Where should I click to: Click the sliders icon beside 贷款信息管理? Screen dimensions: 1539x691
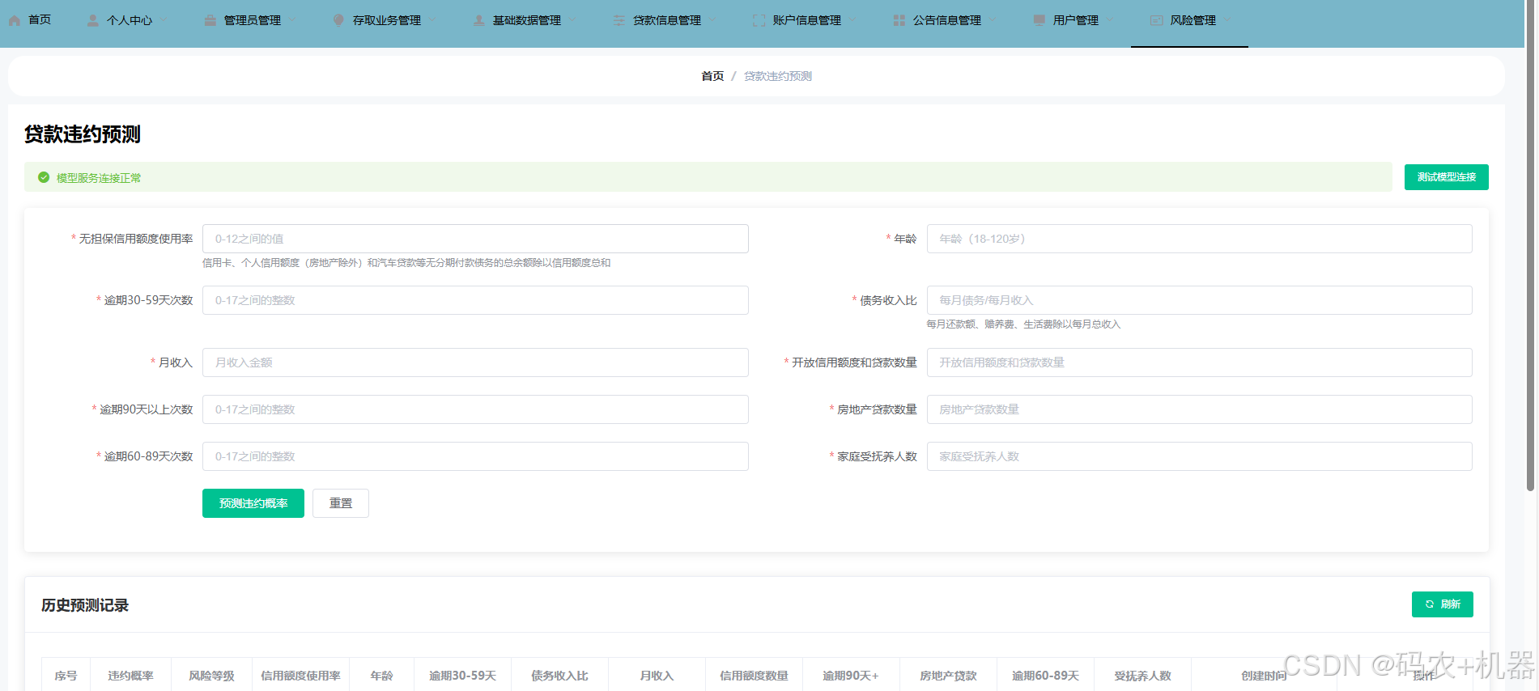pyautogui.click(x=619, y=20)
